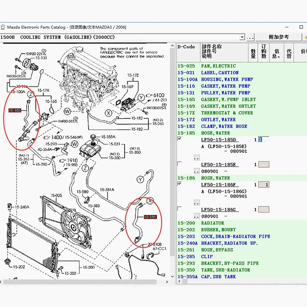Click the 信息 info column header
307x307 pixels.
(x=277, y=53)
